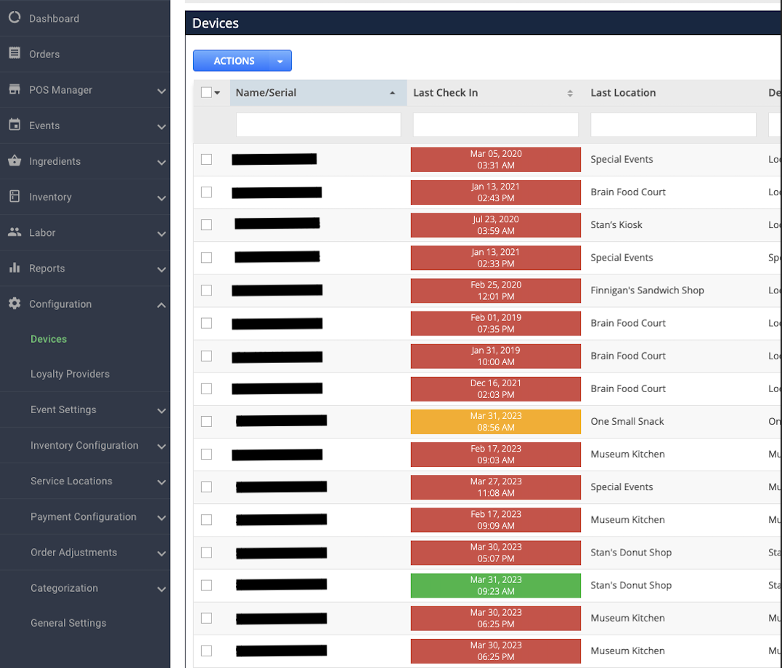Click Jan 13, 2021 02:43 PM check-in cell
Screen dimensions: 782x668
(496, 192)
